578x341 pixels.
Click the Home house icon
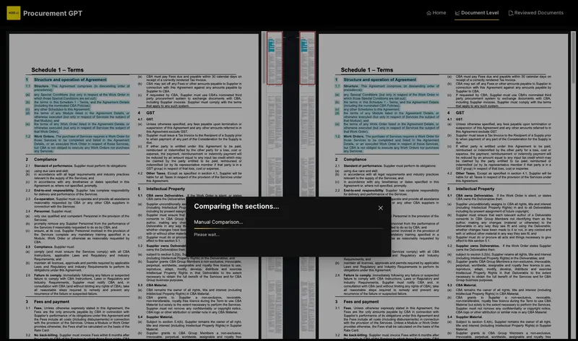point(428,13)
